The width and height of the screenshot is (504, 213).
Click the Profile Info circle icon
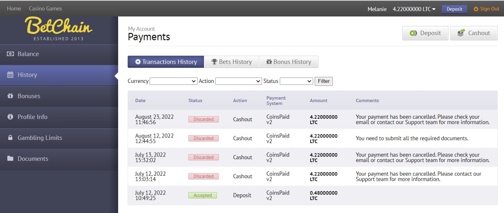tap(11, 117)
